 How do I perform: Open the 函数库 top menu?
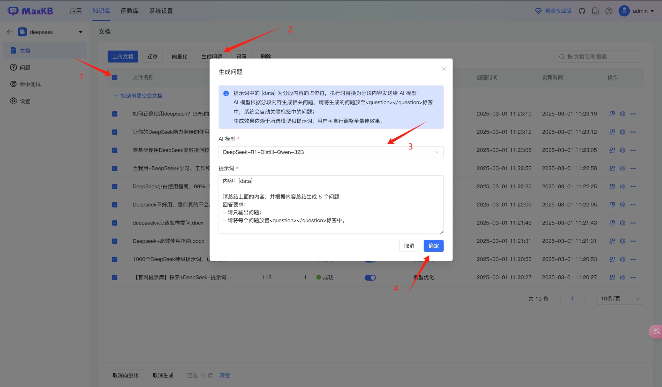(x=130, y=11)
